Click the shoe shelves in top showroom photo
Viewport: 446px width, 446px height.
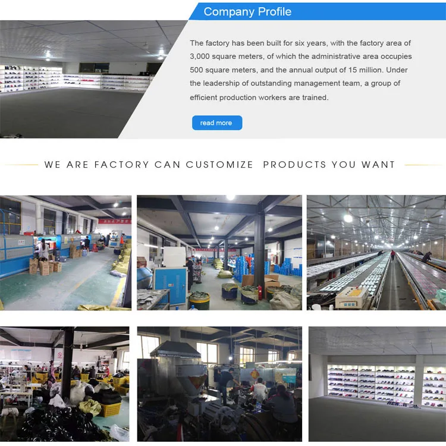[76, 78]
